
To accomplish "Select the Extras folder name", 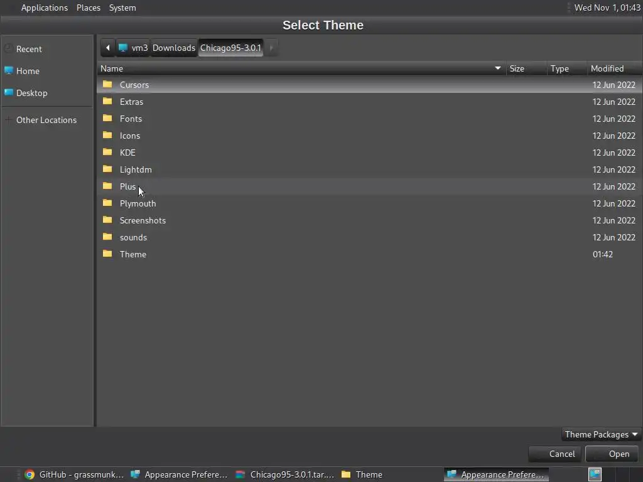I will 131,102.
